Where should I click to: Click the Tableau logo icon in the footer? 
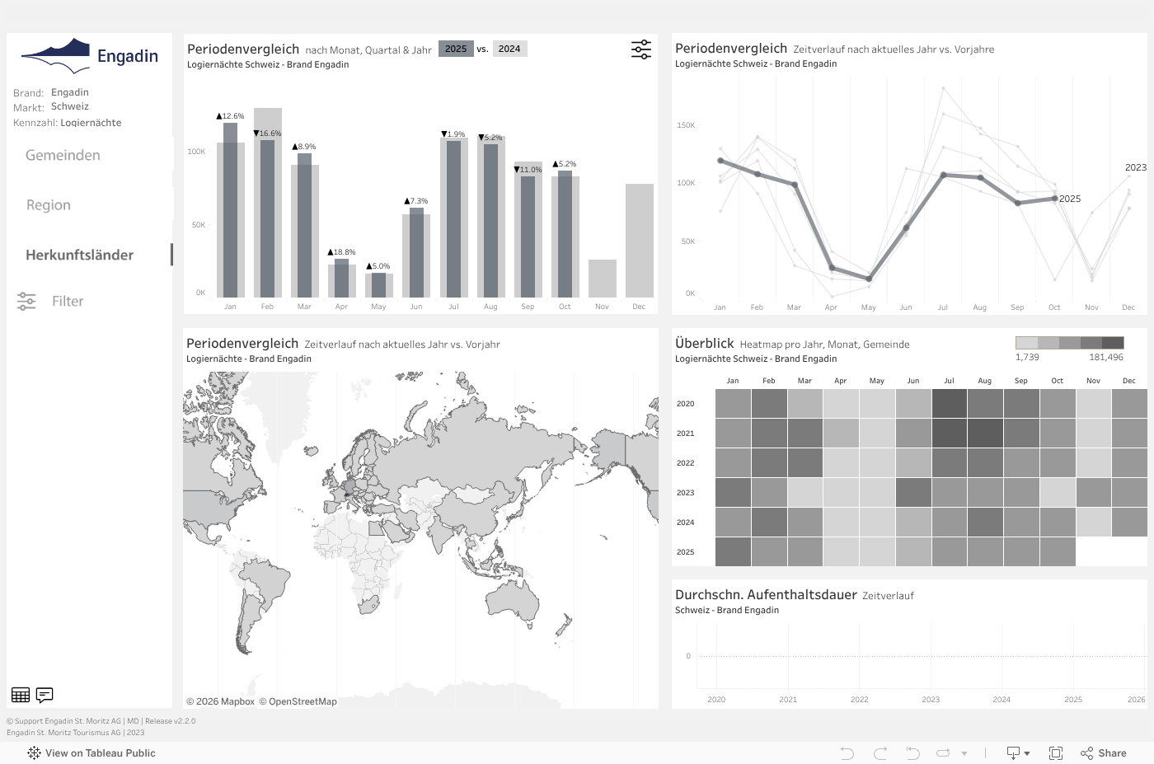[34, 752]
